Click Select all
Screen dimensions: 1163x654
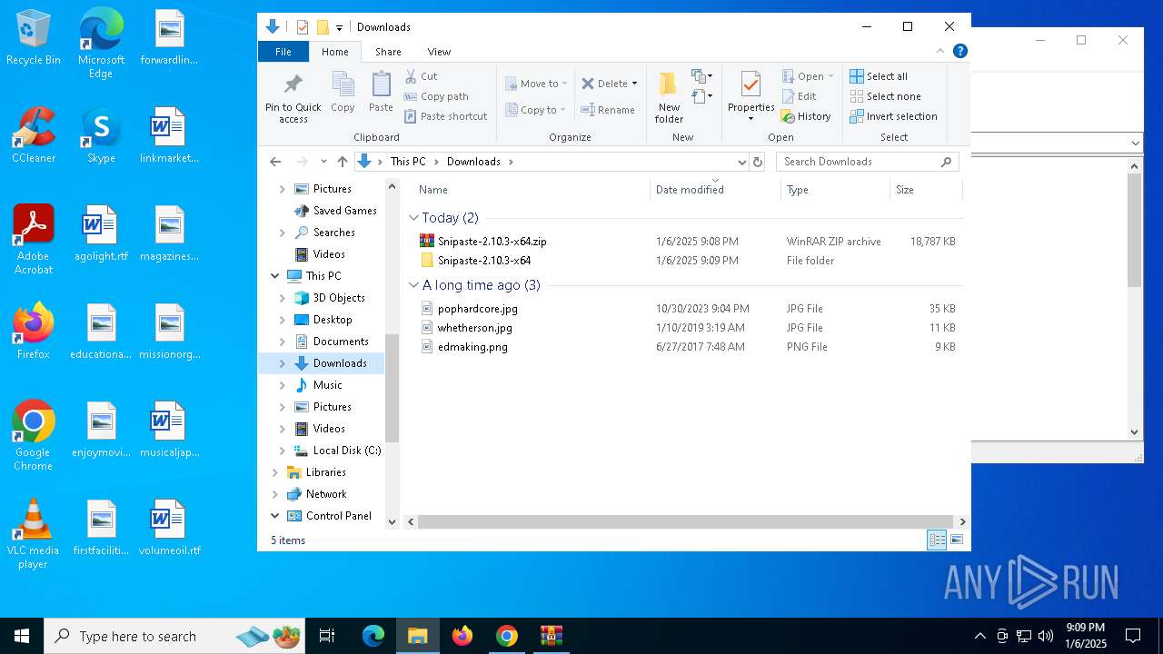tap(879, 76)
